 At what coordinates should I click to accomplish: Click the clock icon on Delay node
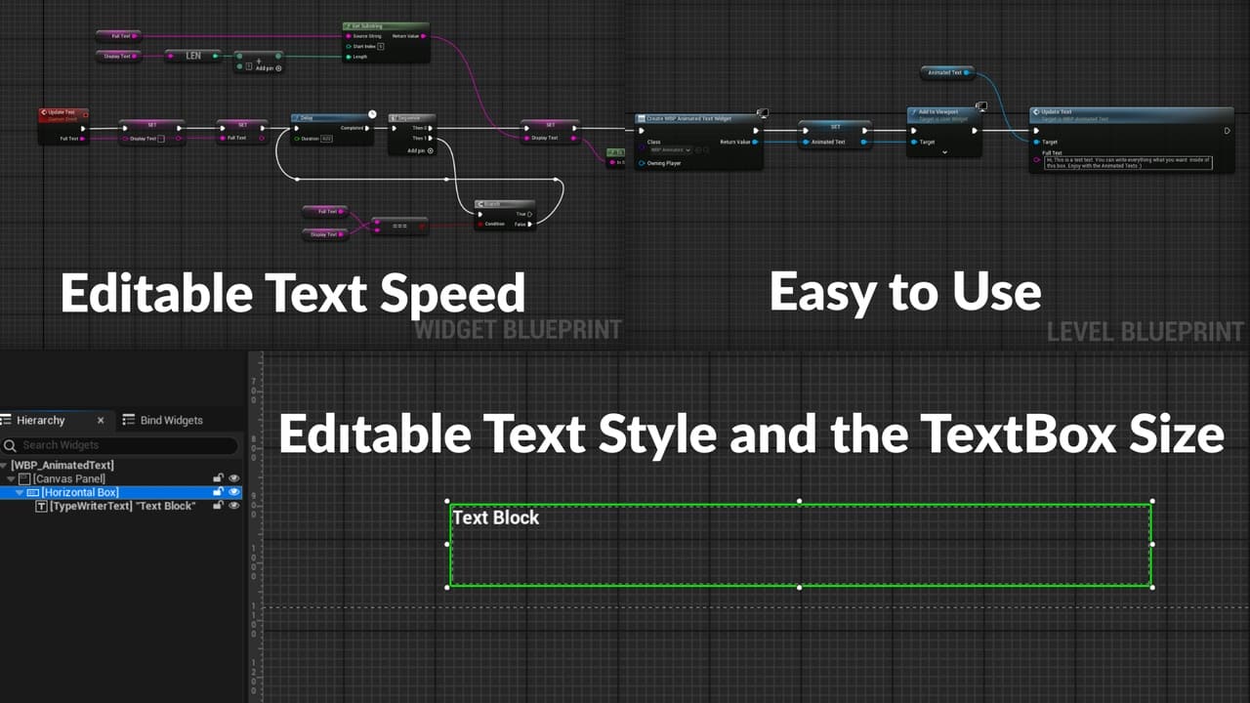[x=371, y=114]
